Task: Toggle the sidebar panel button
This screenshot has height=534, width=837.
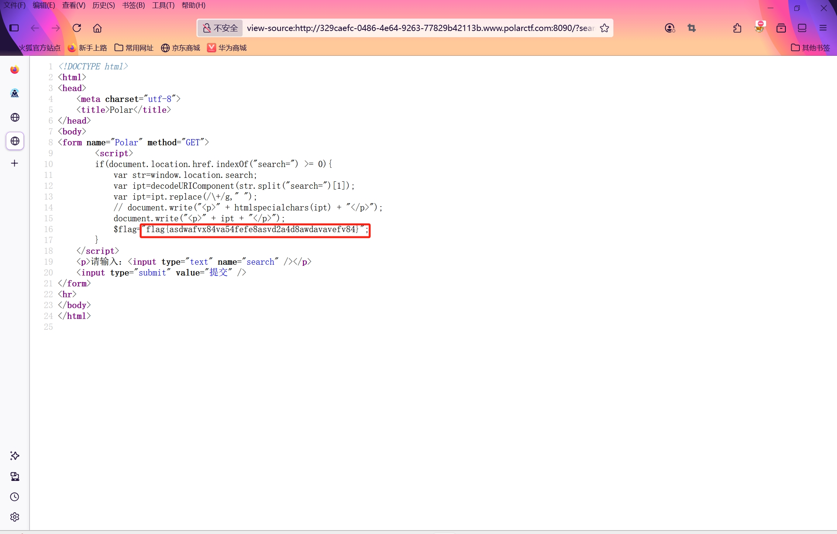Action: pos(14,28)
